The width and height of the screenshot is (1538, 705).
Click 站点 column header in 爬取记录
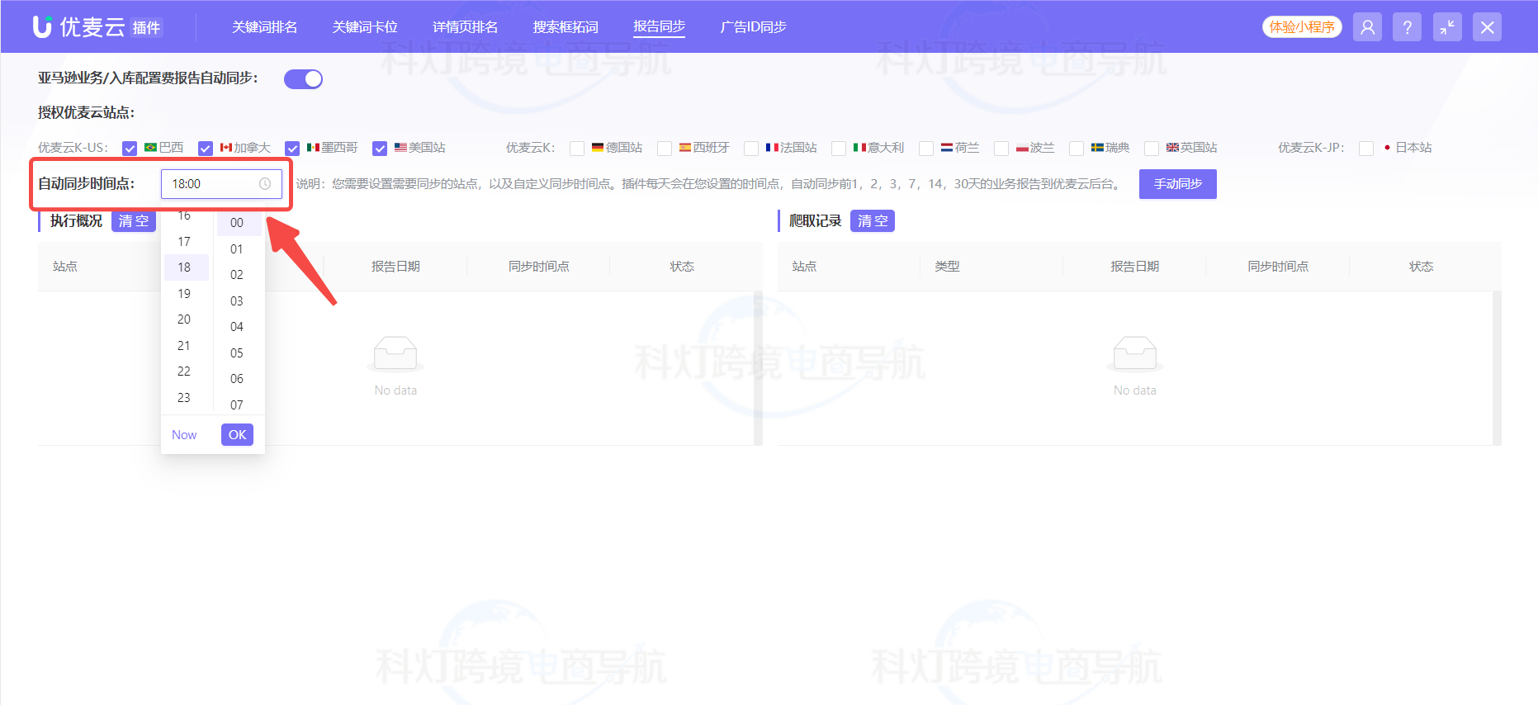tap(804, 267)
